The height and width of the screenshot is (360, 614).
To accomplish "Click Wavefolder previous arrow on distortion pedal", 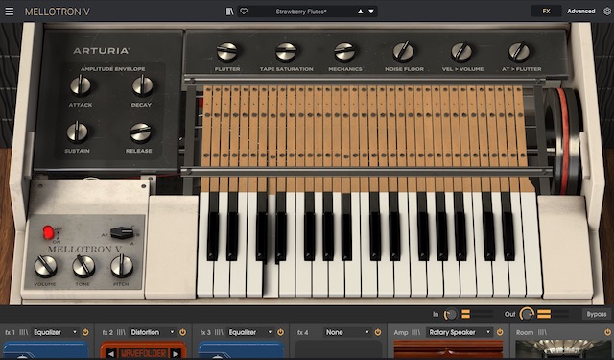I will click(111, 354).
